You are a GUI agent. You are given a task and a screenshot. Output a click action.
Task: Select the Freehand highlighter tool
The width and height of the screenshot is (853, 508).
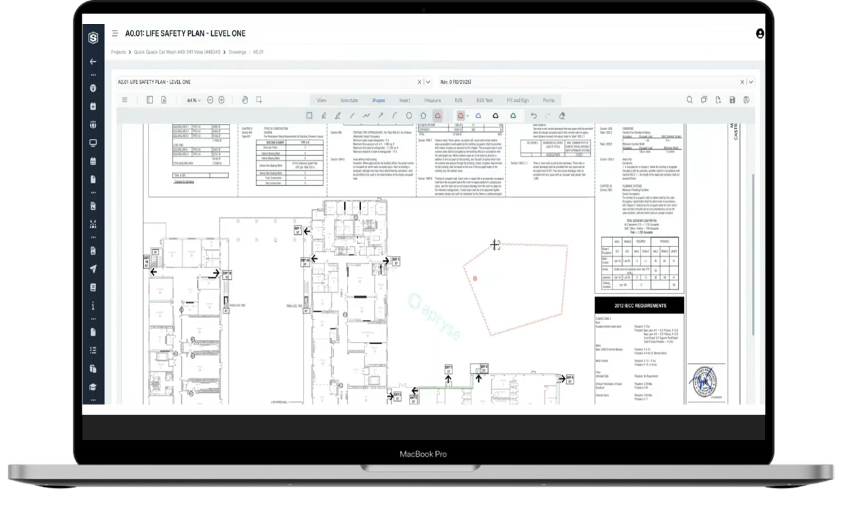[338, 116]
